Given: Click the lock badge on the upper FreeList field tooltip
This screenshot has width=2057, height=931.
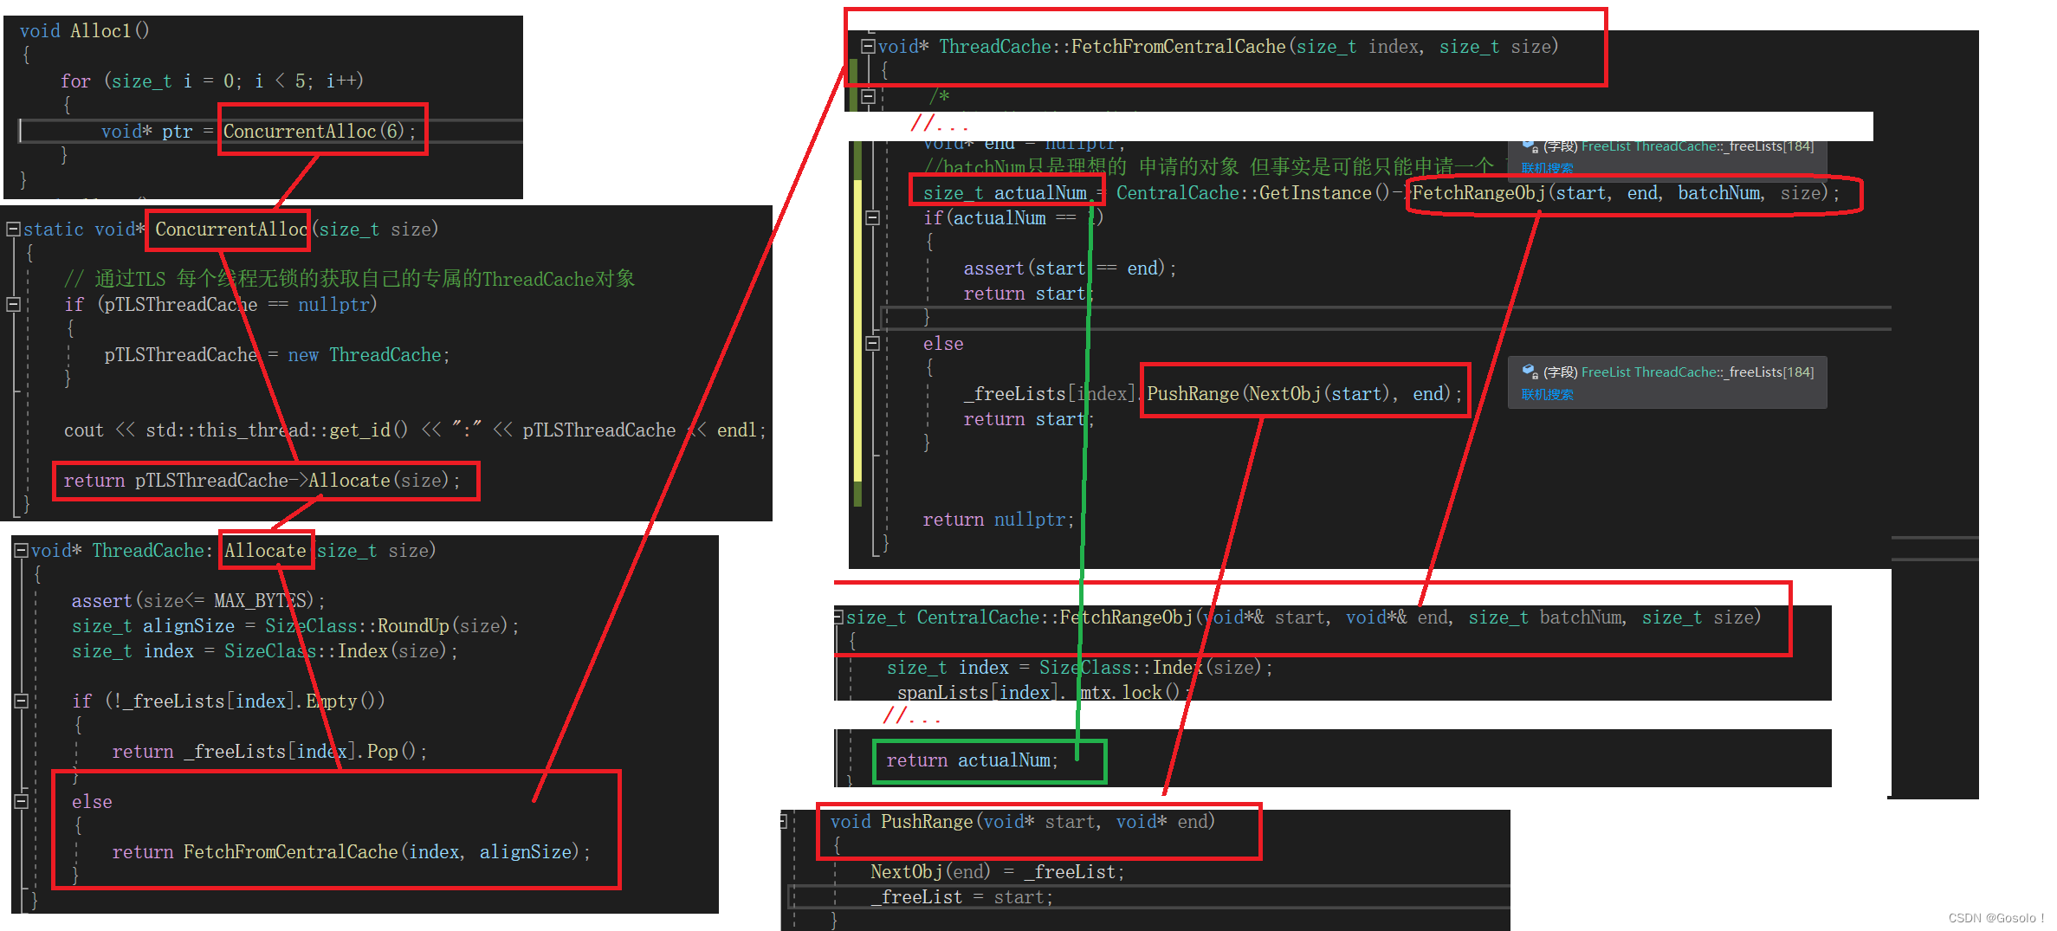Looking at the screenshot, I should 1535,152.
